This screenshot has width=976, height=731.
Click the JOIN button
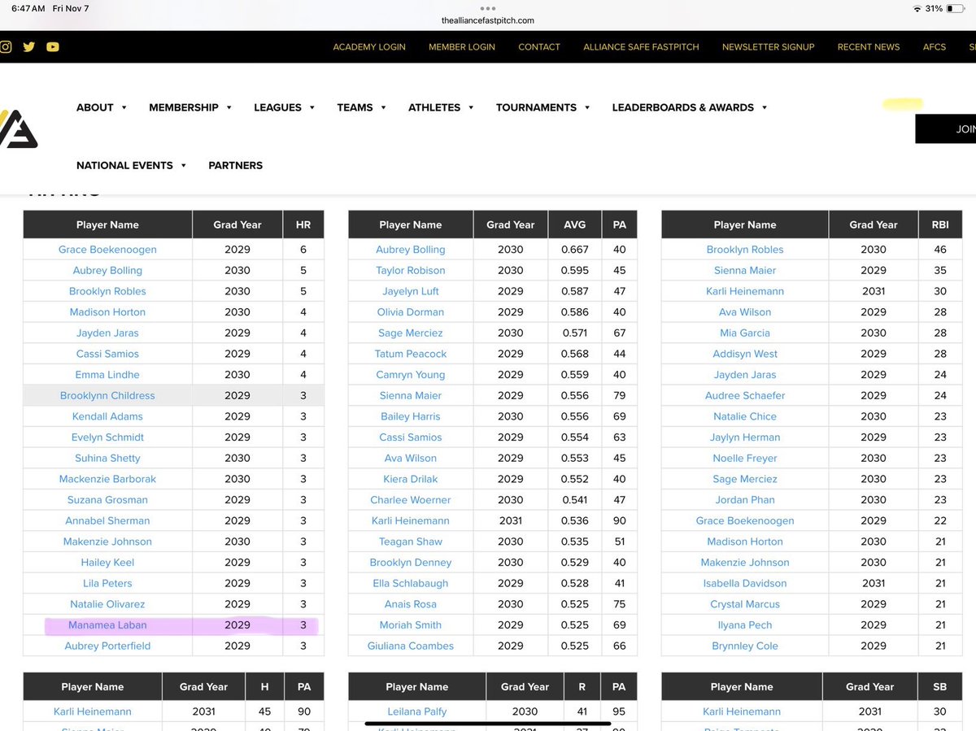[946, 128]
